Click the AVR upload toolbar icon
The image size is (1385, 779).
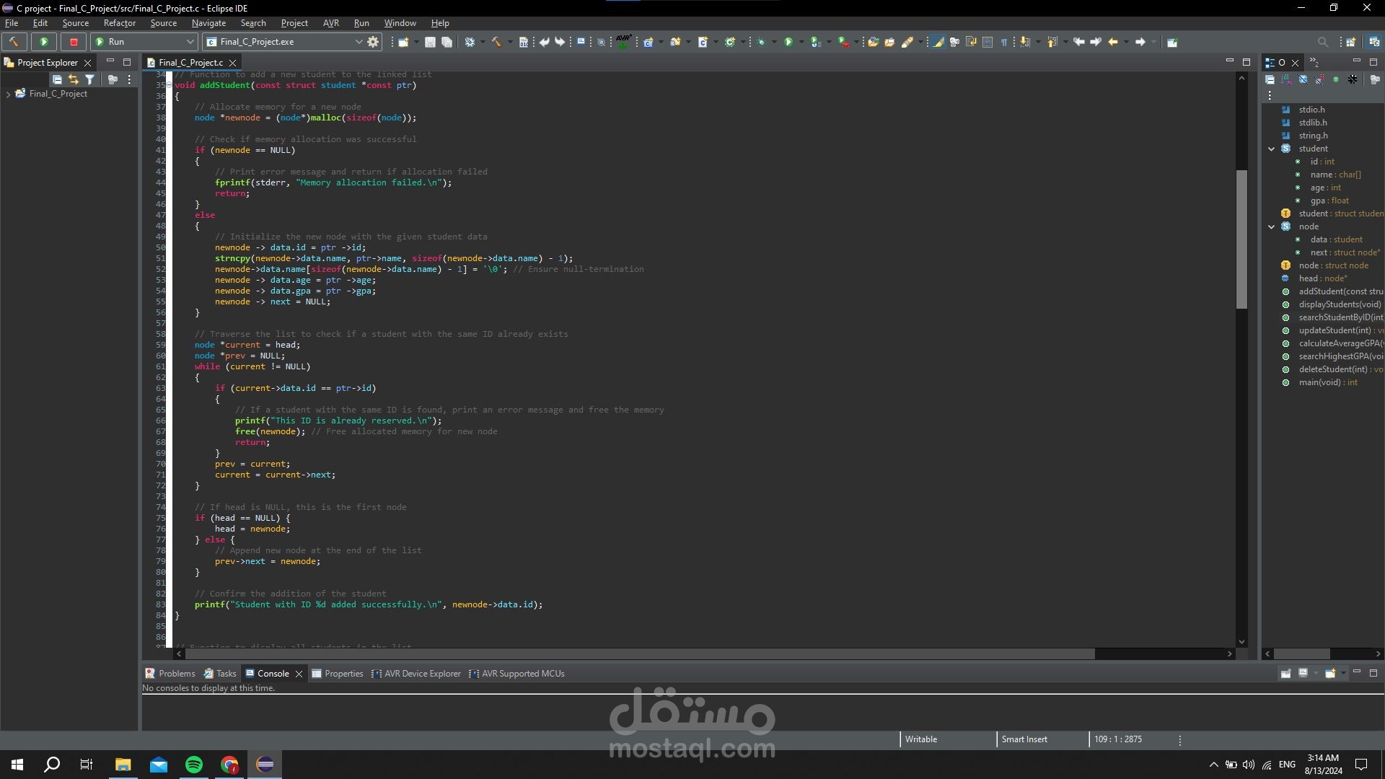pos(623,41)
